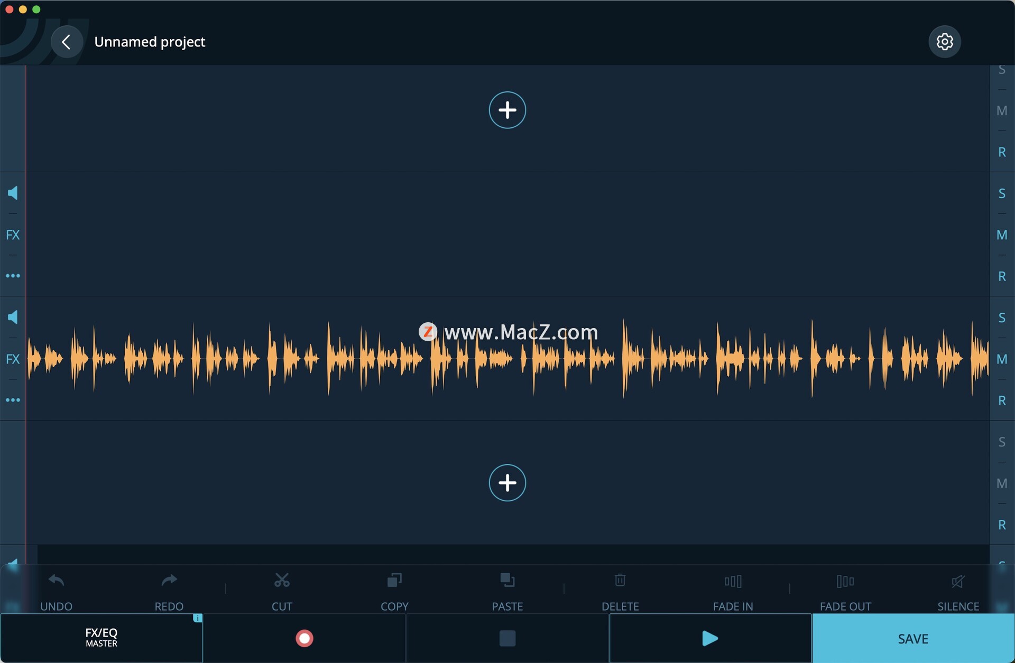Undo the last edit
This screenshot has width=1015, height=663.
(x=56, y=592)
